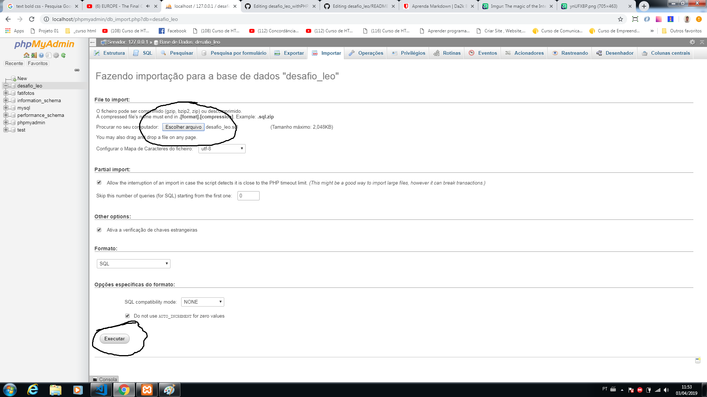Screen dimensions: 707x397
Task: Open the SQL format dropdown
Action: coord(133,264)
